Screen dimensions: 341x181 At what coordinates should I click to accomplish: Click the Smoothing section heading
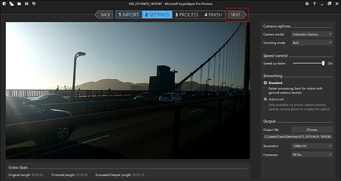pyautogui.click(x=273, y=76)
